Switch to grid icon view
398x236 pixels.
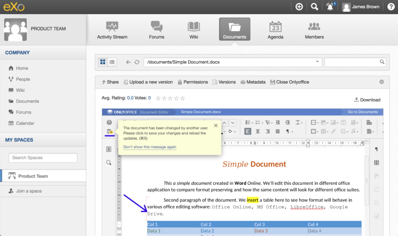click(x=103, y=62)
